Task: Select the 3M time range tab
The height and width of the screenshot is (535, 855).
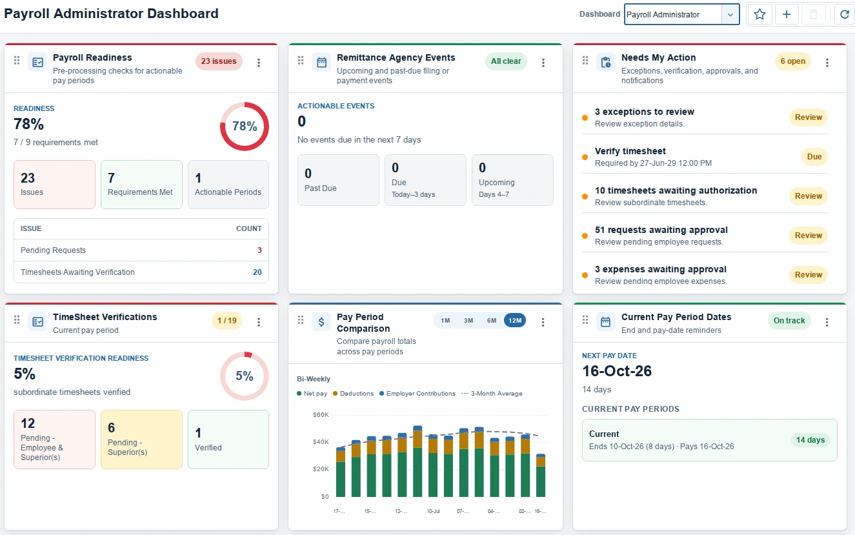Action: [468, 321]
